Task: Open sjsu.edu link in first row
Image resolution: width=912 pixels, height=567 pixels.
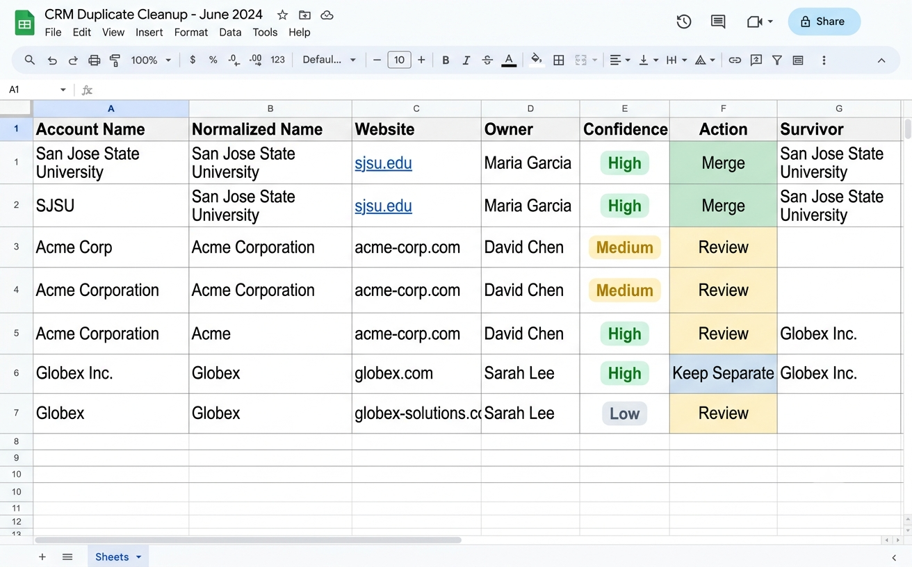Action: 383,163
